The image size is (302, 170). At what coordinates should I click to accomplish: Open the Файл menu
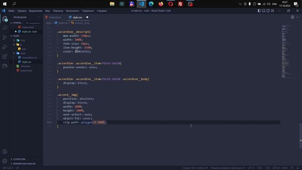click(x=11, y=11)
